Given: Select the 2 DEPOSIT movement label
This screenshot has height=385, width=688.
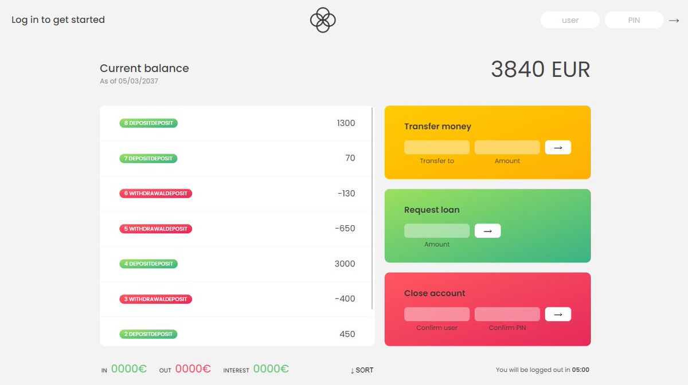Looking at the screenshot, I should (148, 334).
